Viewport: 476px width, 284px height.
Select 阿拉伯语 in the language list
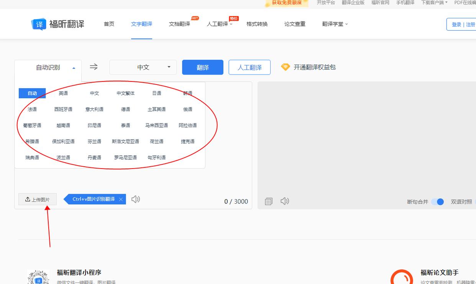coord(188,125)
